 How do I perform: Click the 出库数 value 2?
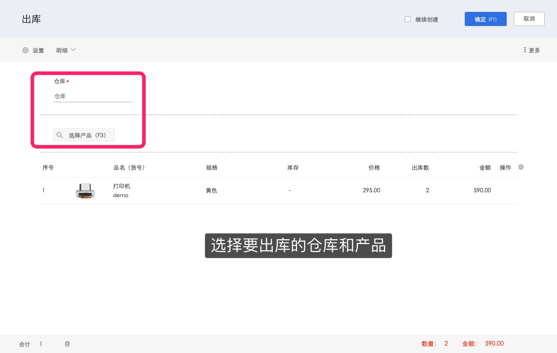(x=427, y=190)
